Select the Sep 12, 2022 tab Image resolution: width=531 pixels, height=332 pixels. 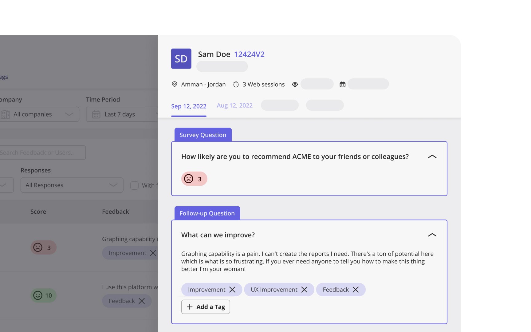(x=189, y=106)
